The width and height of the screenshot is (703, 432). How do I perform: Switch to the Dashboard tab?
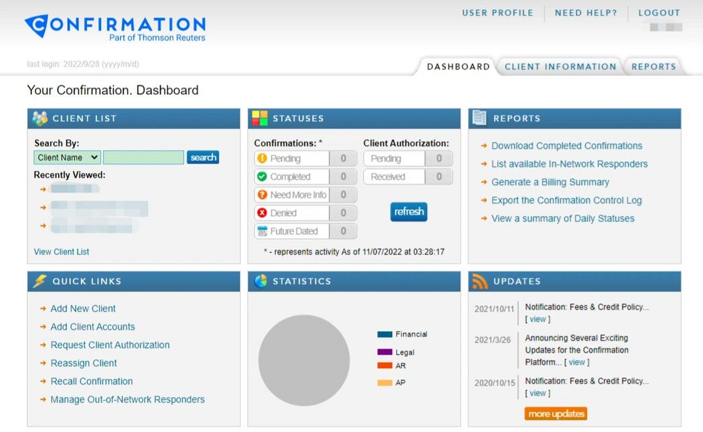(x=458, y=66)
